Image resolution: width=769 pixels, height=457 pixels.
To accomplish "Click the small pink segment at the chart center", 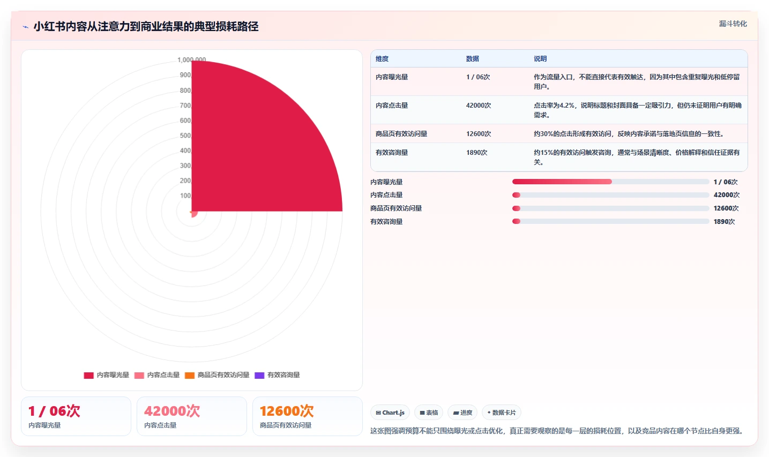I will (x=195, y=214).
